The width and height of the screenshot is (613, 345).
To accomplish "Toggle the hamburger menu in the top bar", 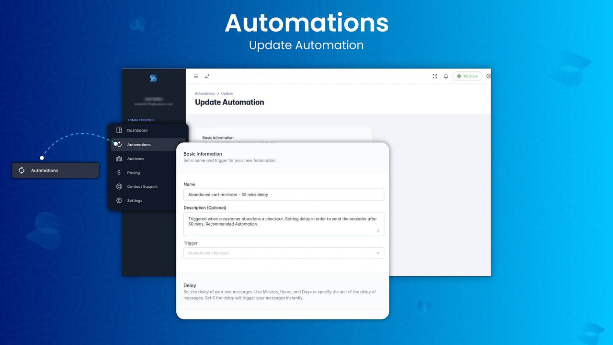I will pyautogui.click(x=196, y=76).
